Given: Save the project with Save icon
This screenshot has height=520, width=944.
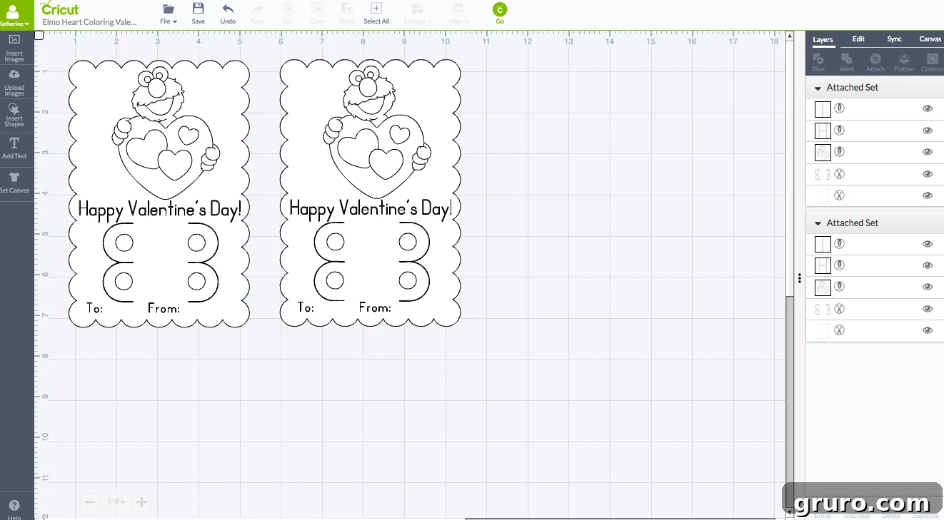Looking at the screenshot, I should pos(199,14).
